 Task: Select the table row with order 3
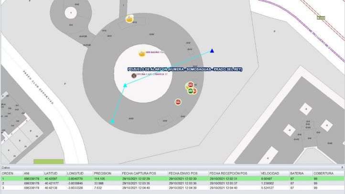172,188
